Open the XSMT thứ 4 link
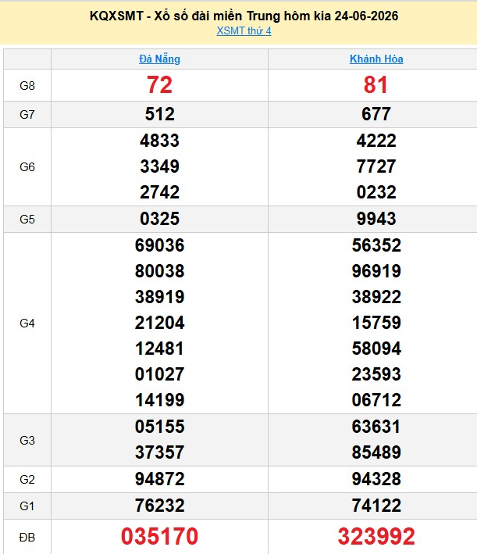Image resolution: width=477 pixels, height=554 pixels. [244, 30]
